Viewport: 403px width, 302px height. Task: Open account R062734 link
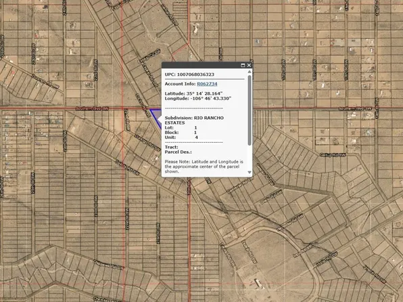(x=207, y=84)
